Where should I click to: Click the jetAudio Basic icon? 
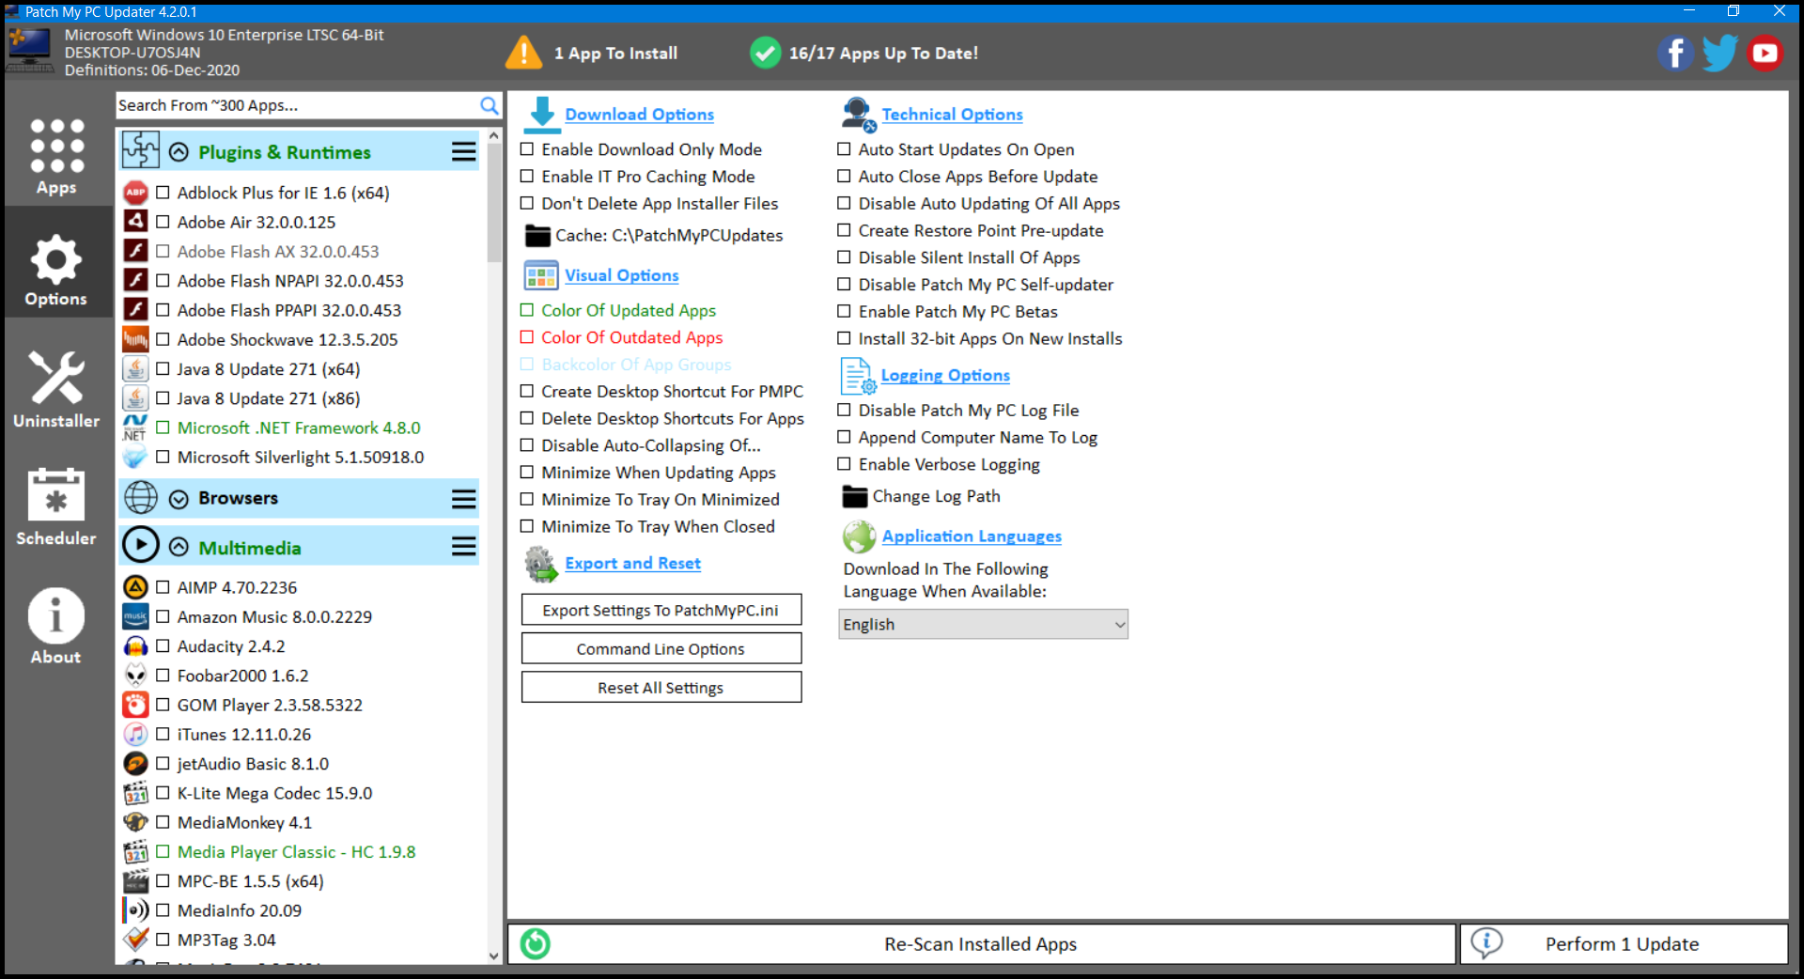pos(135,764)
